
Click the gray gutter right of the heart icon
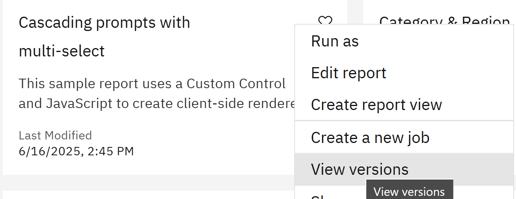pyautogui.click(x=355, y=12)
